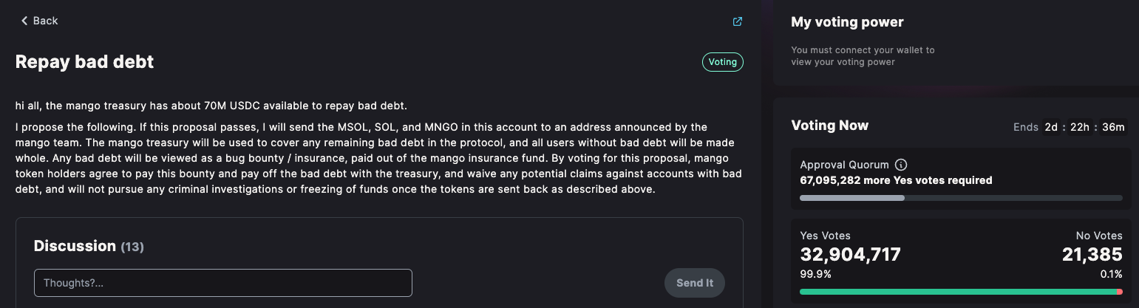Screen dimensions: 1139x308
Task: Click the Voting status badge
Action: tap(722, 62)
